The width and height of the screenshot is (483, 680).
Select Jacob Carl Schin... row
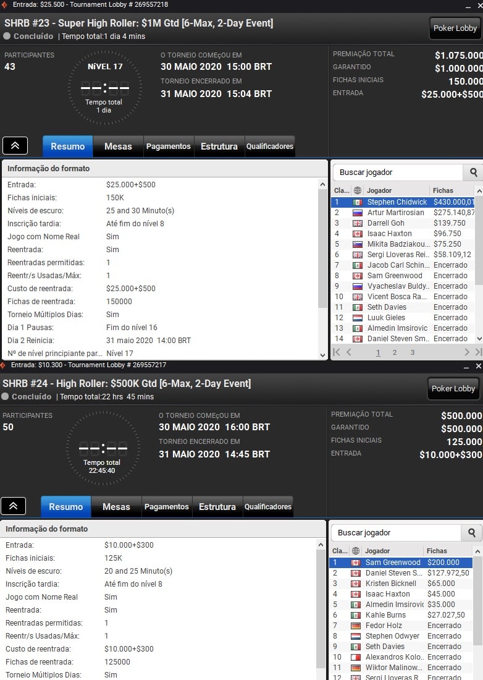pyautogui.click(x=403, y=265)
